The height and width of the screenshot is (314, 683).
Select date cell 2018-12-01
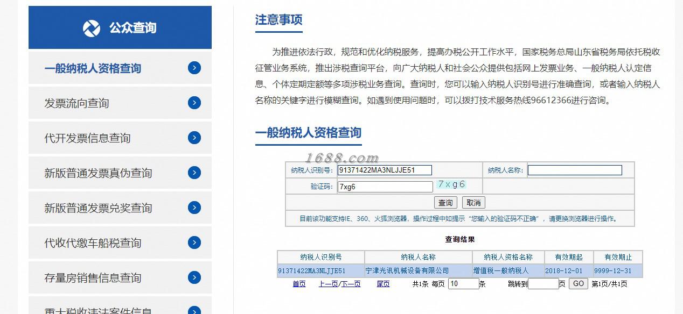[x=569, y=270]
